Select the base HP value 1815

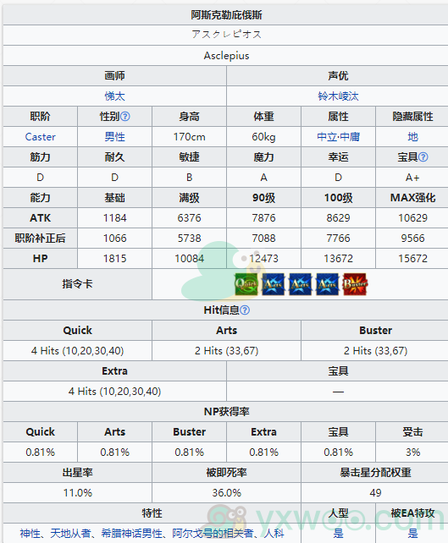pyautogui.click(x=115, y=258)
